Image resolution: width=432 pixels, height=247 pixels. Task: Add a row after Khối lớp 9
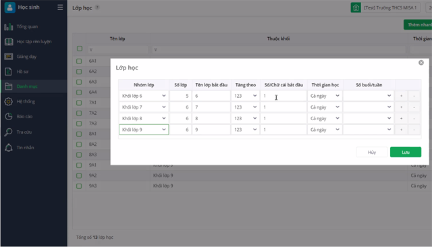pyautogui.click(x=401, y=130)
